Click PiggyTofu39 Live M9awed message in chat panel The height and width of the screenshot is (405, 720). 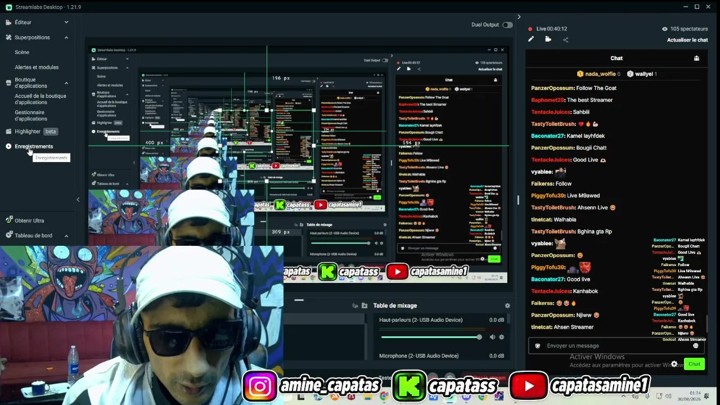point(565,196)
